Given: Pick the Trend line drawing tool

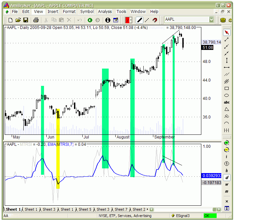Looking at the screenshot, I should point(227,40).
